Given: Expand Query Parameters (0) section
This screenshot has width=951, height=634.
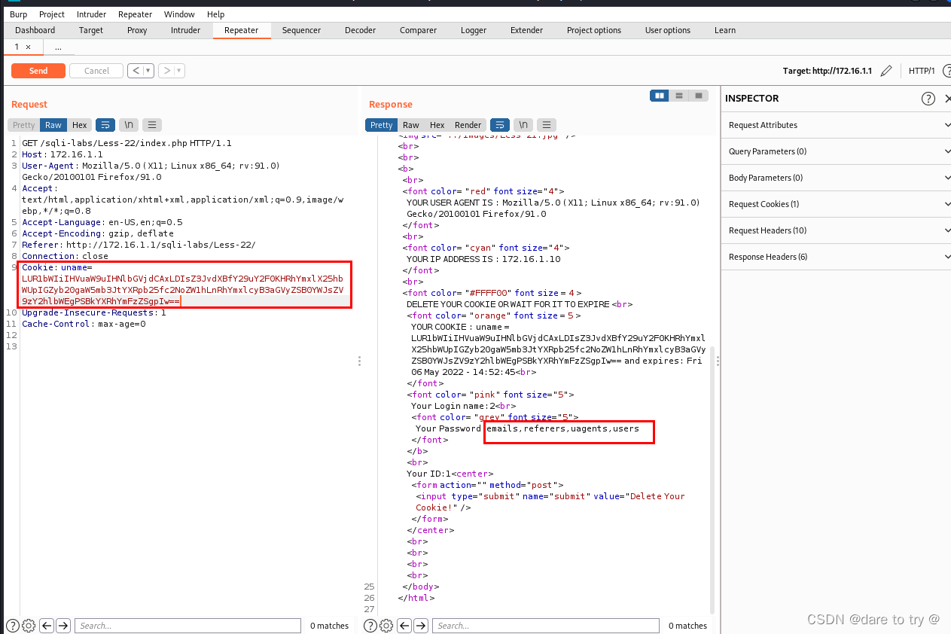Looking at the screenshot, I should [x=836, y=151].
